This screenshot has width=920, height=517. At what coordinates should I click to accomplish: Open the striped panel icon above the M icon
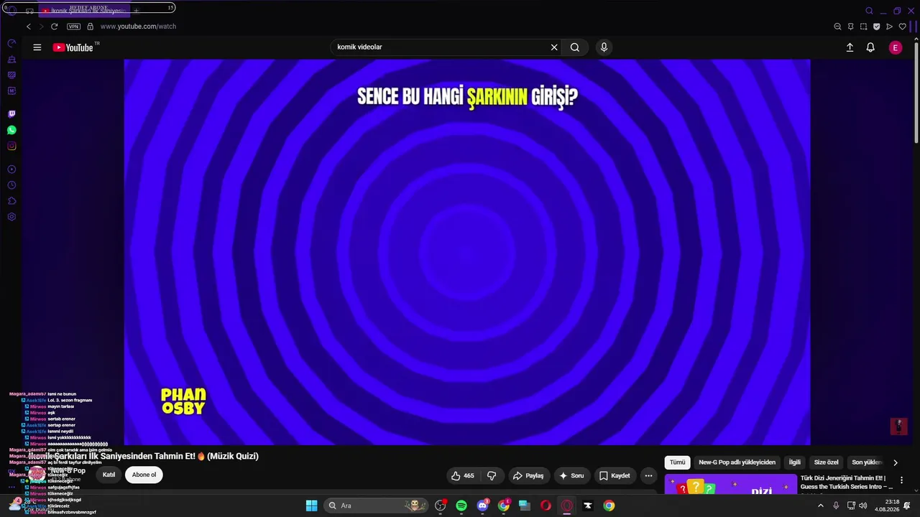tap(11, 75)
